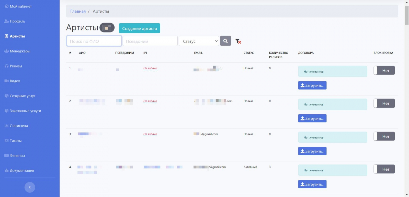Click the IPI column header

145,53
